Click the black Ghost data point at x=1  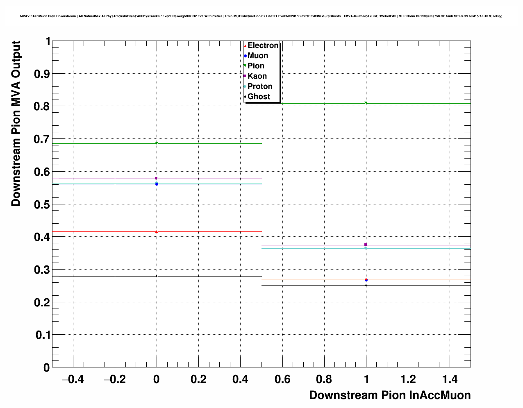(366, 285)
